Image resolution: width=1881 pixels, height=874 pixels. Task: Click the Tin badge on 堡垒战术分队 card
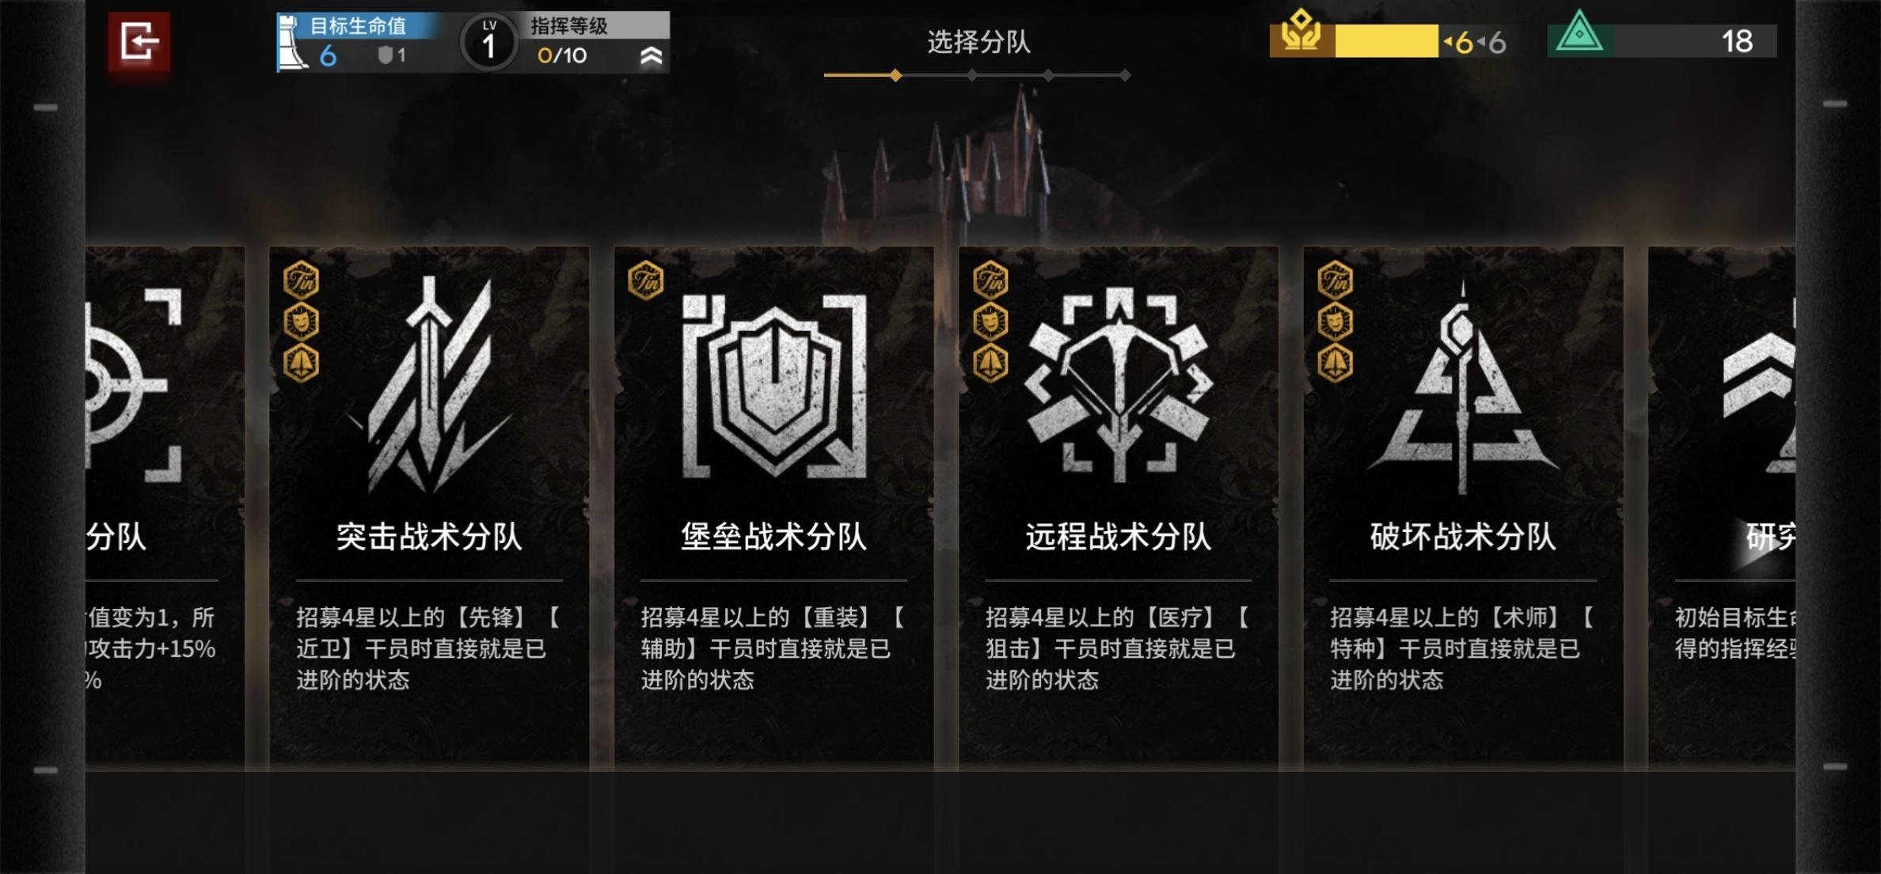[646, 280]
